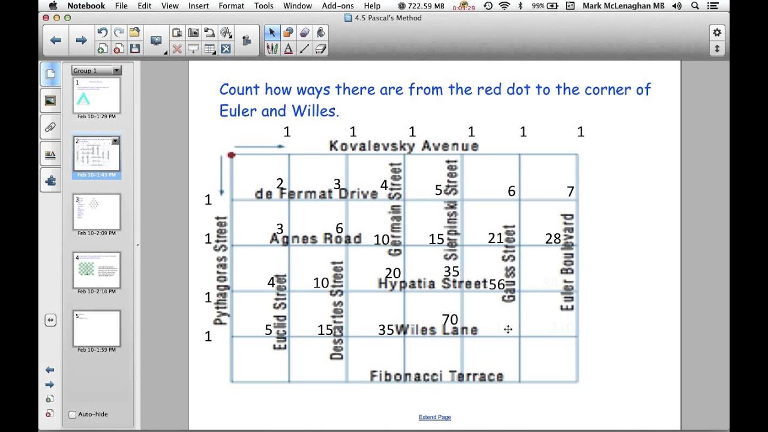This screenshot has width=768, height=432.
Task: Go to previous page with toolbar back arrow
Action: (56, 40)
